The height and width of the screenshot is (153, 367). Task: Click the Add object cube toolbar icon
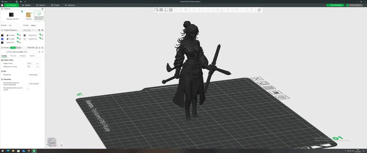(x=156, y=10)
